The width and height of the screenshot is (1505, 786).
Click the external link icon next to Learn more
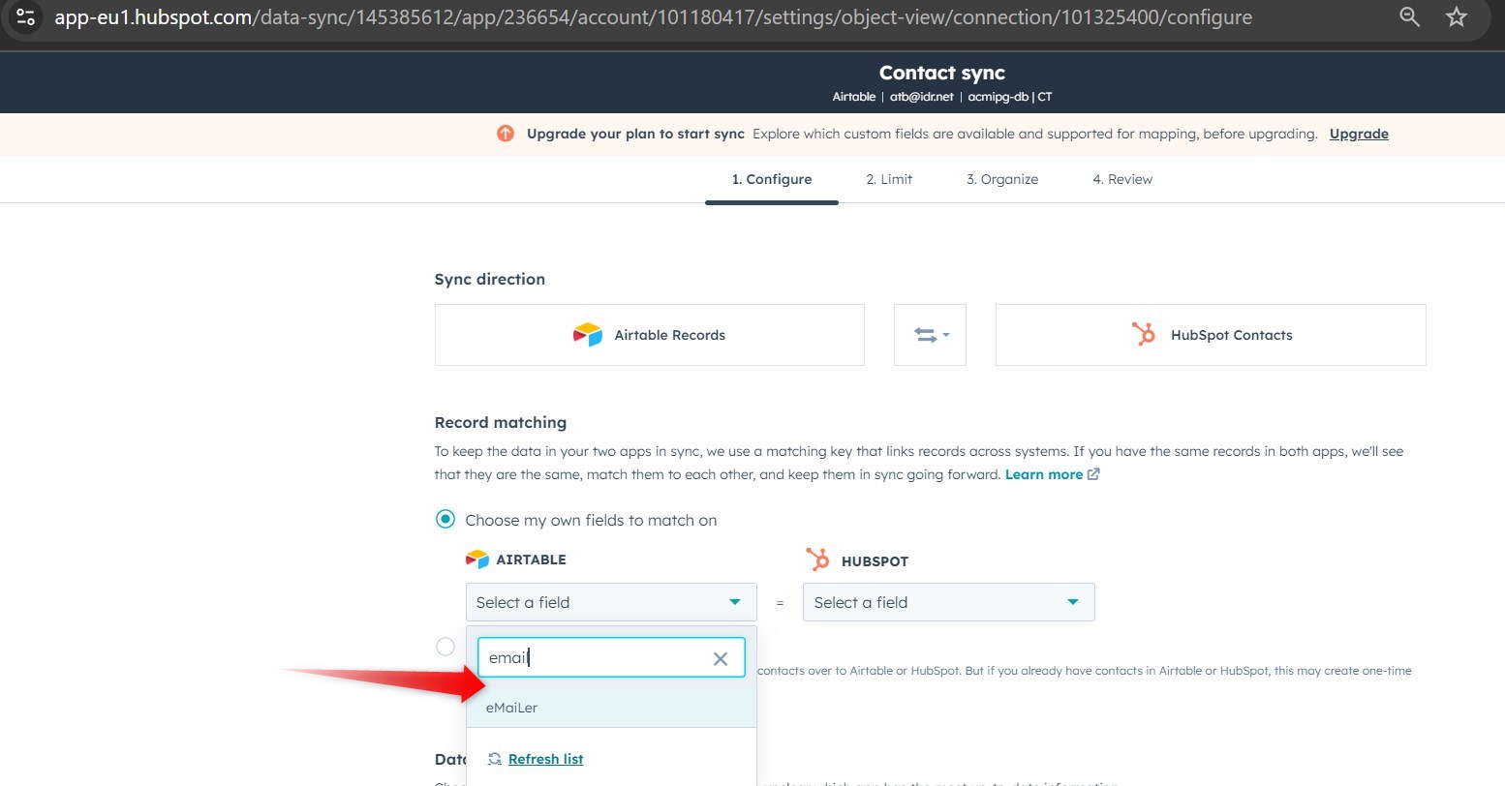click(x=1093, y=474)
